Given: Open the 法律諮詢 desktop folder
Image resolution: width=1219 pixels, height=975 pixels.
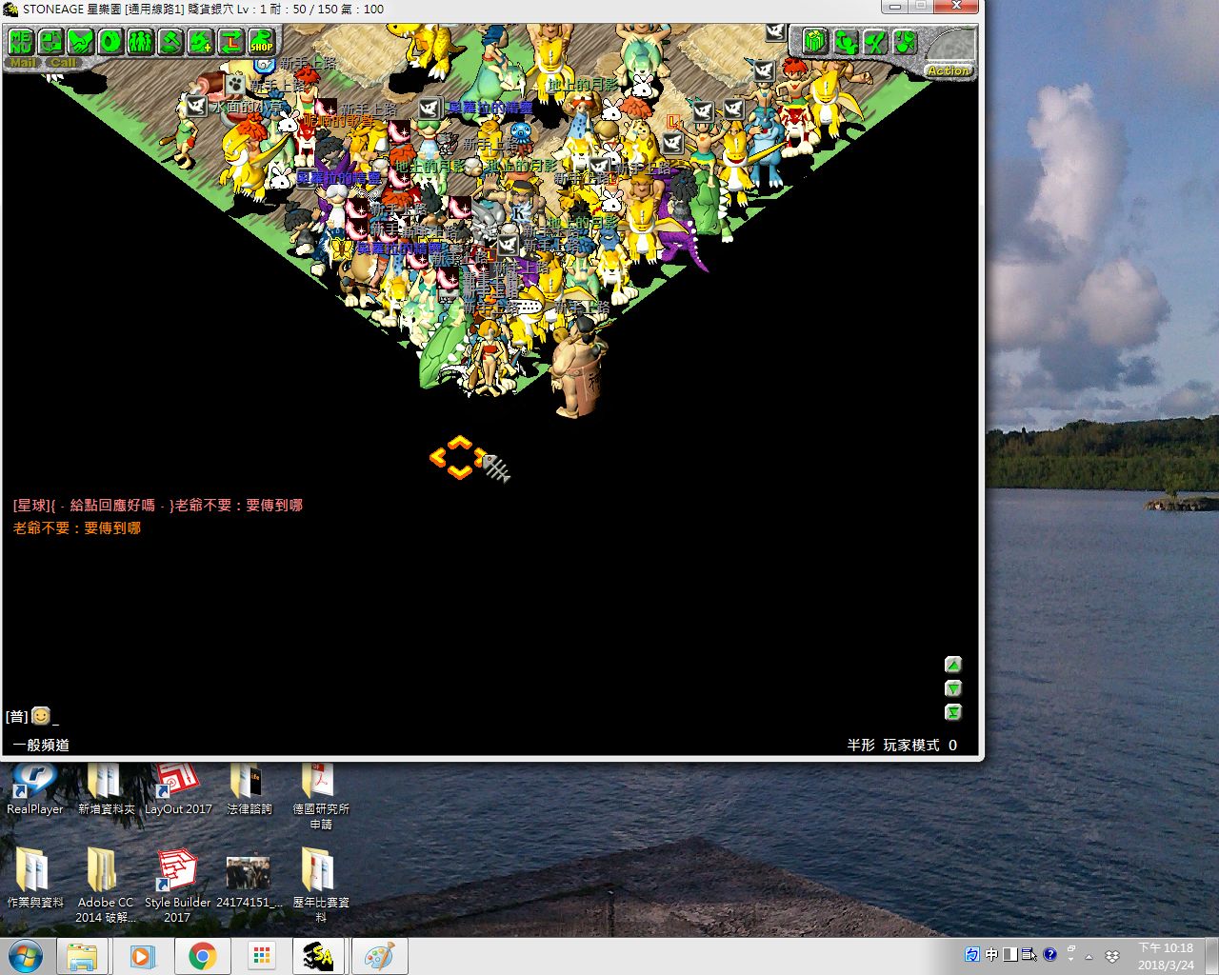Looking at the screenshot, I should [x=249, y=788].
